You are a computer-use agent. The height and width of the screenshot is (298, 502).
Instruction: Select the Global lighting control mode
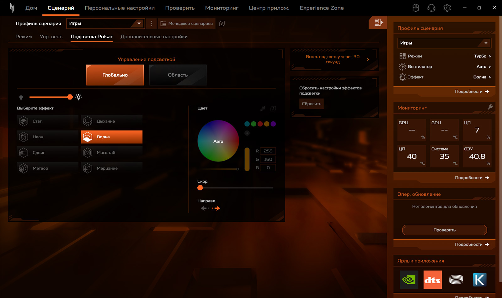[x=115, y=75]
